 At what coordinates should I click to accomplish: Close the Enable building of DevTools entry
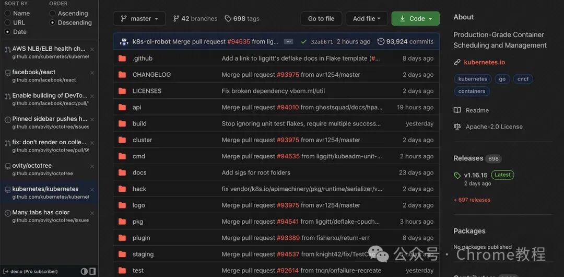pos(92,96)
